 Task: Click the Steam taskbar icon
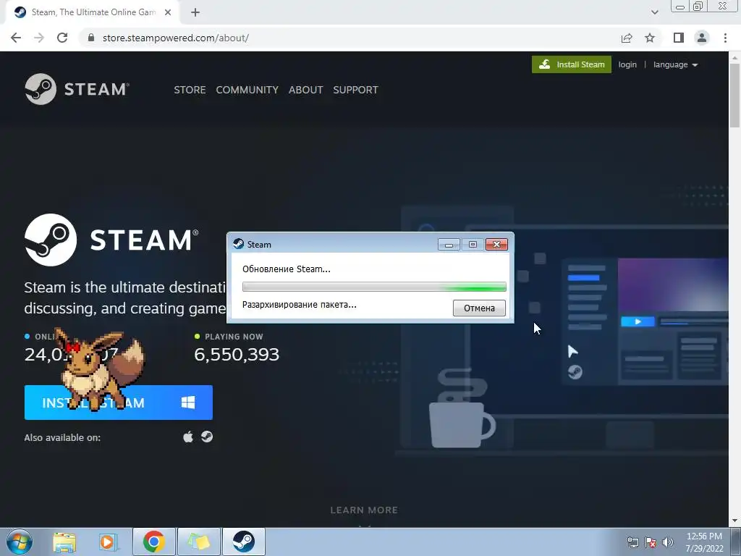pos(244,542)
